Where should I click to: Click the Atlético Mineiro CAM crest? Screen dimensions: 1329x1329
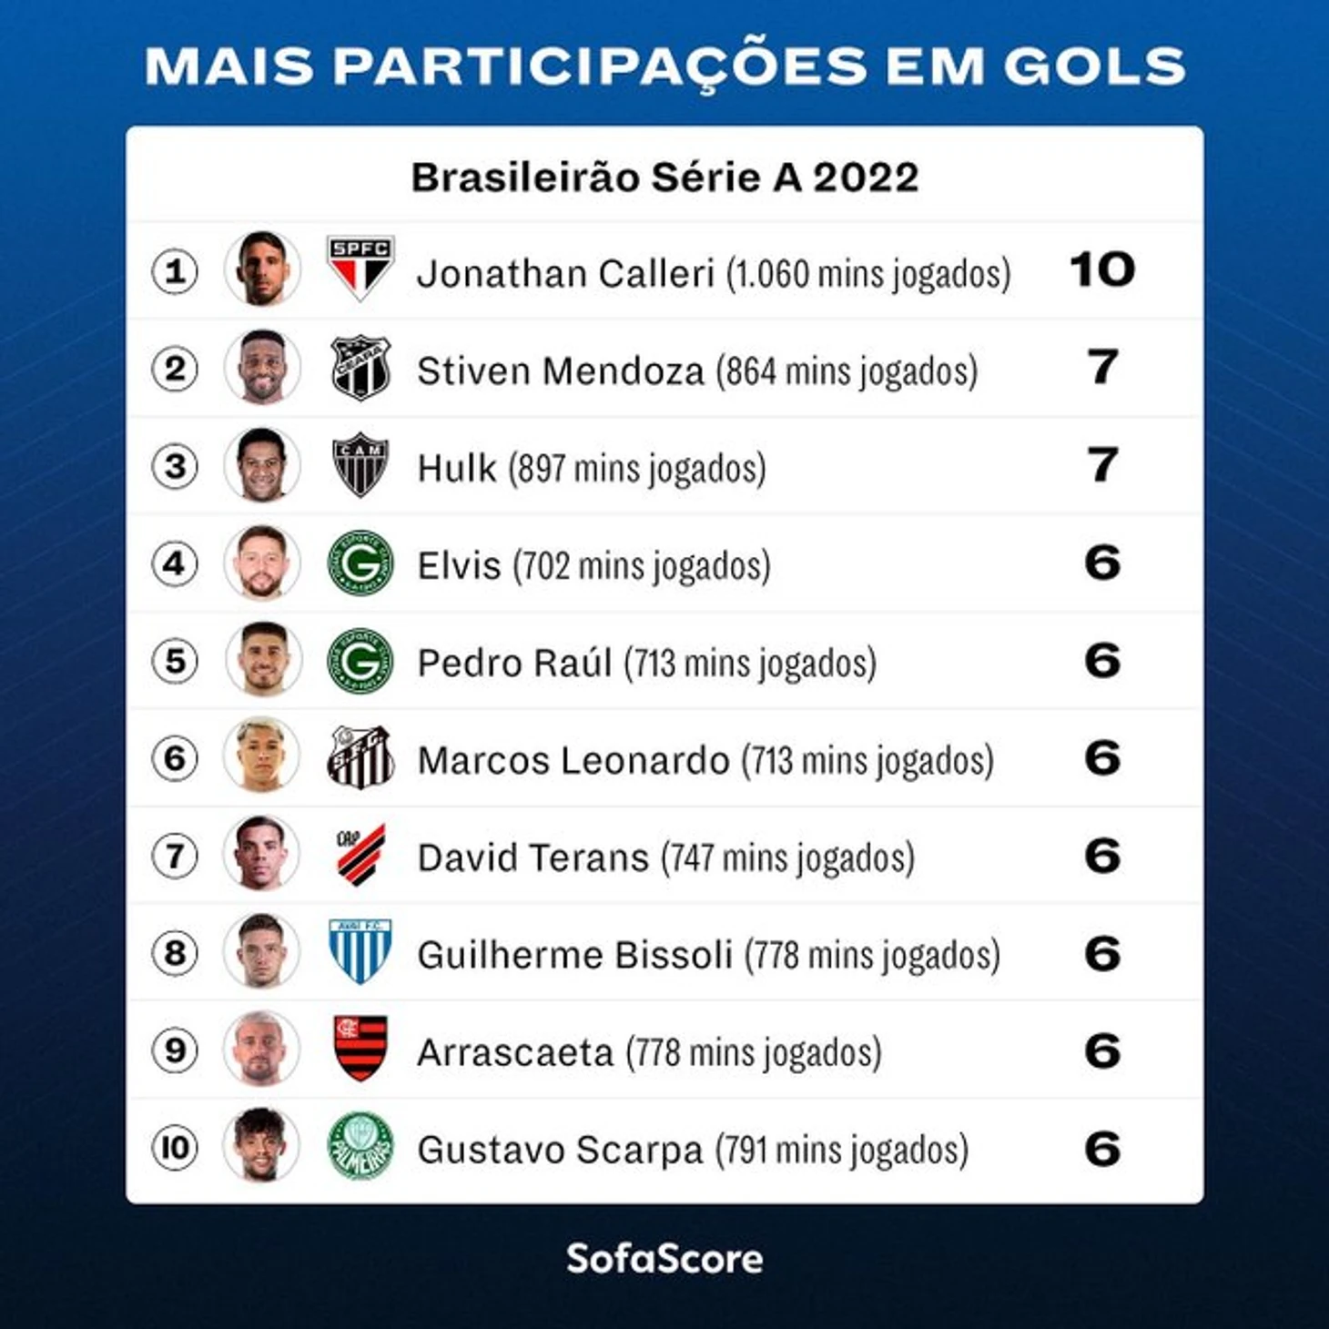click(360, 464)
